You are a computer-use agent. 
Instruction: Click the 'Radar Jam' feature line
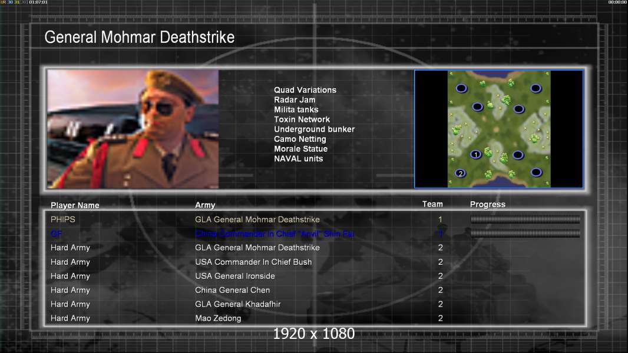click(295, 100)
